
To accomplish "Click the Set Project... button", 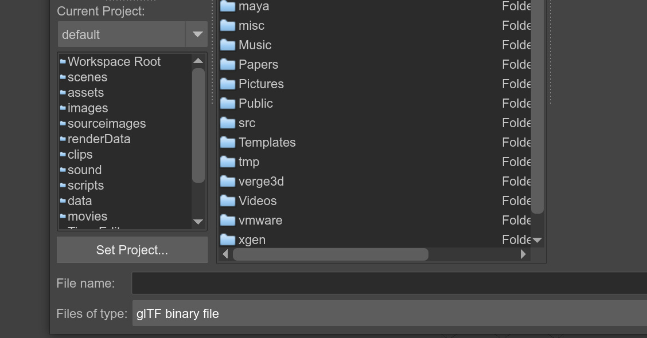I will coord(132,250).
